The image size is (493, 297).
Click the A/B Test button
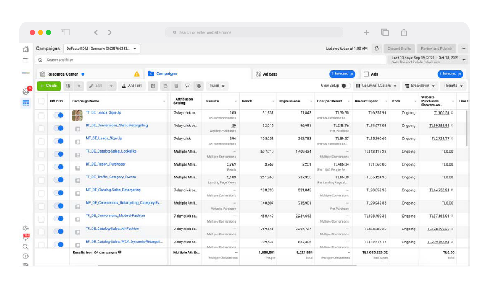tap(132, 86)
